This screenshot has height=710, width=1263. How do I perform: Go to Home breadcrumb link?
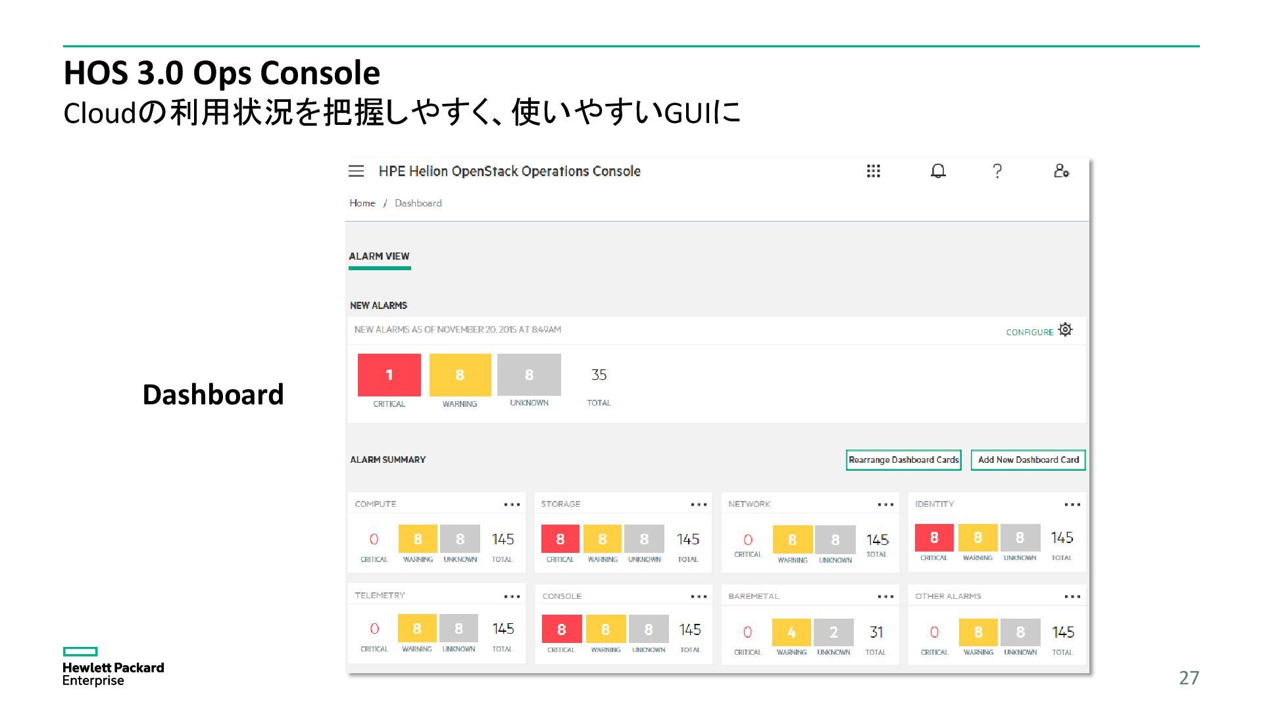[362, 203]
